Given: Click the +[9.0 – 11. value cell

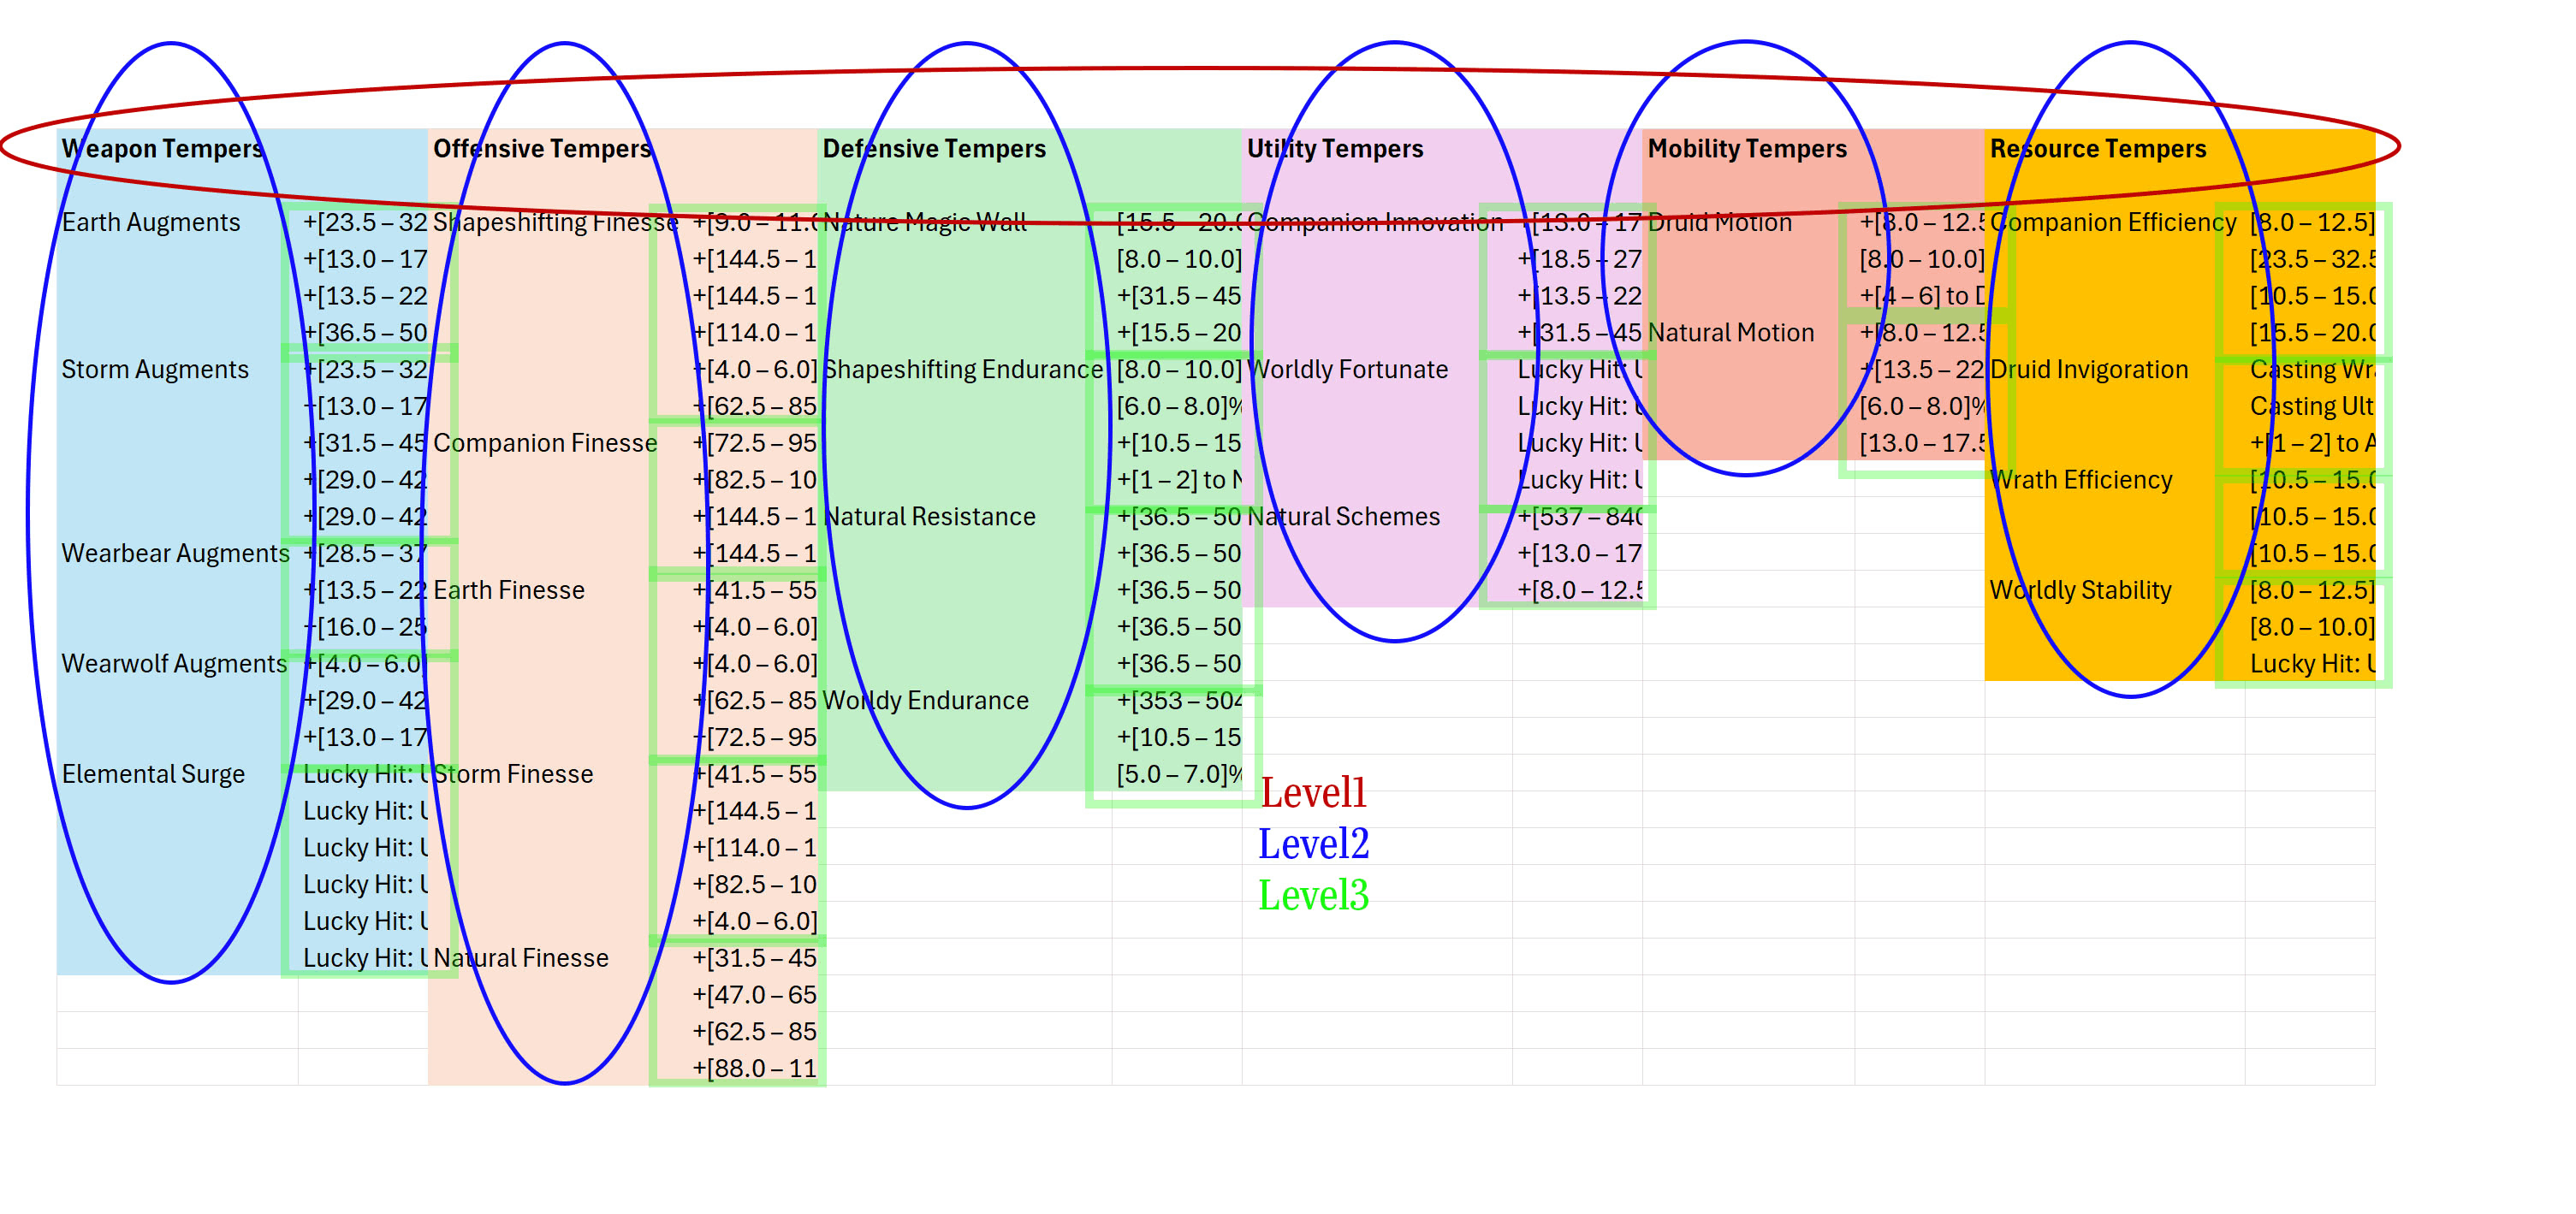Looking at the screenshot, I should click(753, 222).
